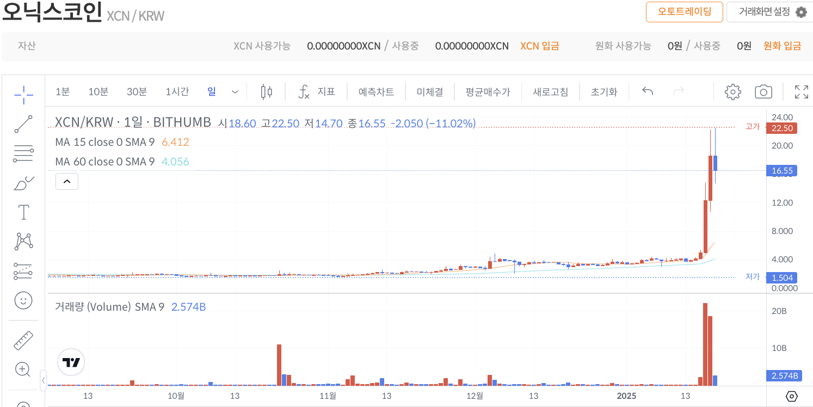Open the 미체결 tab
This screenshot has width=813, height=407.
(429, 91)
